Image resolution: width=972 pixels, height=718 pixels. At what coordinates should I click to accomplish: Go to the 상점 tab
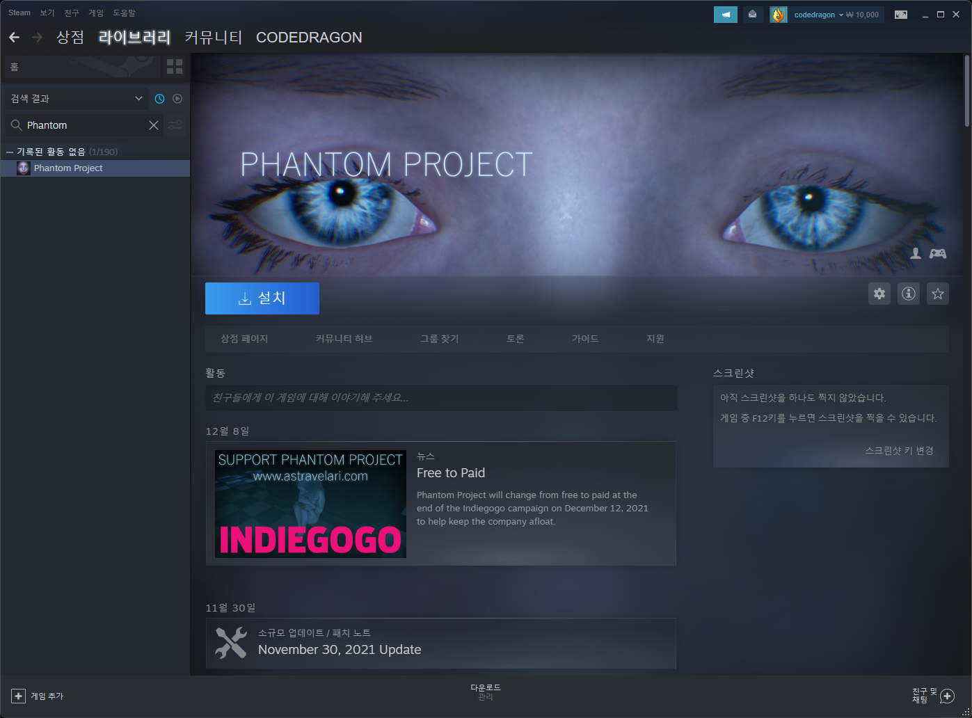tap(70, 37)
